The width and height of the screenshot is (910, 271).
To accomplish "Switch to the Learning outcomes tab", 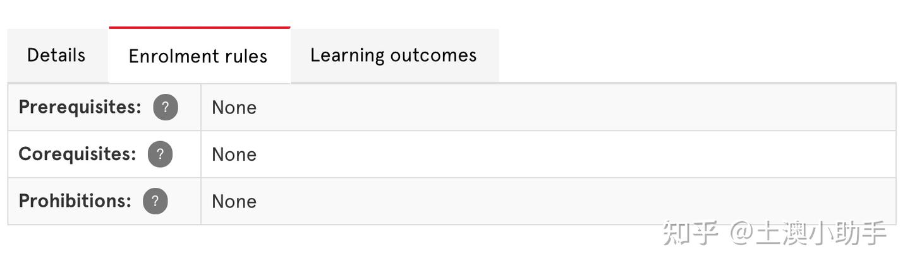I will 393,55.
